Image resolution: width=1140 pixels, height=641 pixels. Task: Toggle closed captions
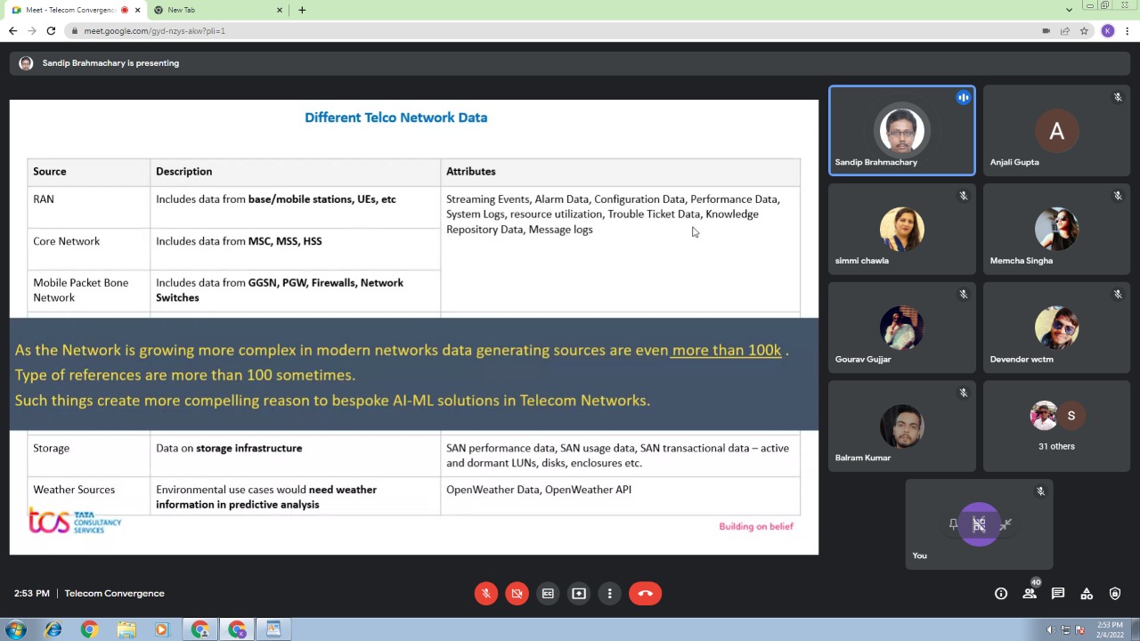pos(548,594)
